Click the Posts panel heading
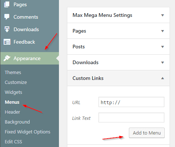The width and height of the screenshot is (175, 147). 79,47
